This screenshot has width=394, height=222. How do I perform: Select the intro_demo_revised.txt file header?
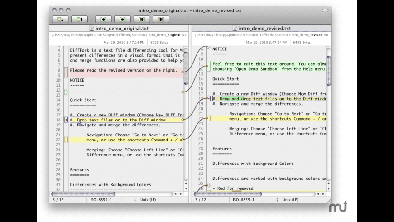coord(264,28)
